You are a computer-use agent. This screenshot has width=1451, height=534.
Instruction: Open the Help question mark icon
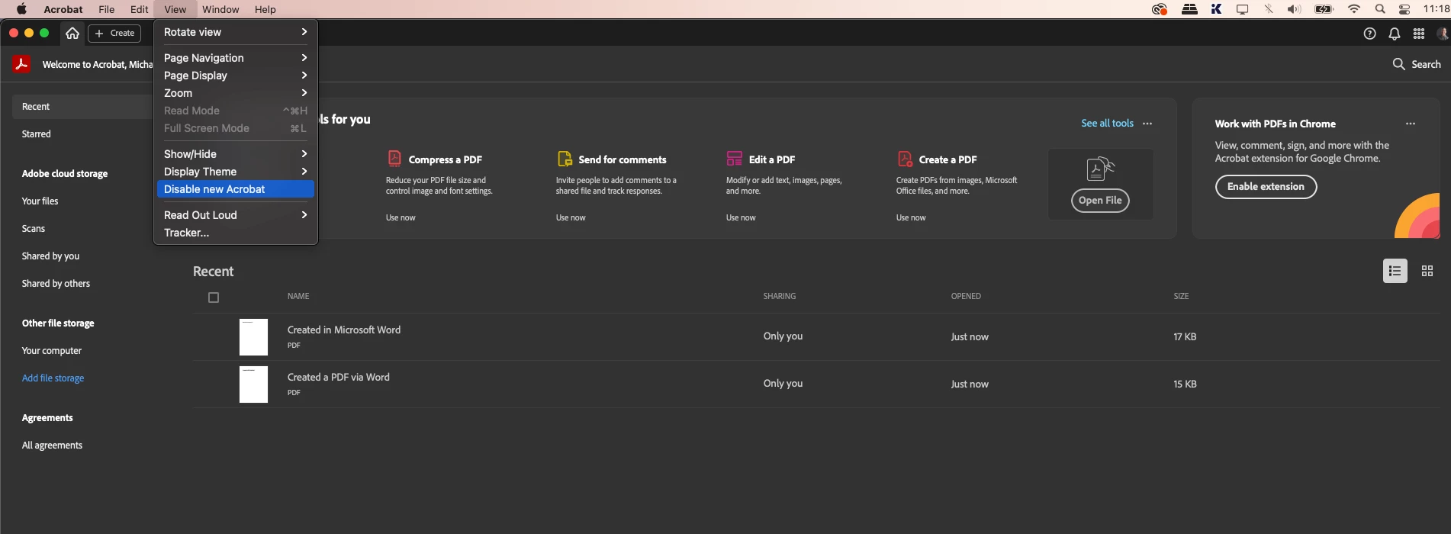(x=1369, y=34)
